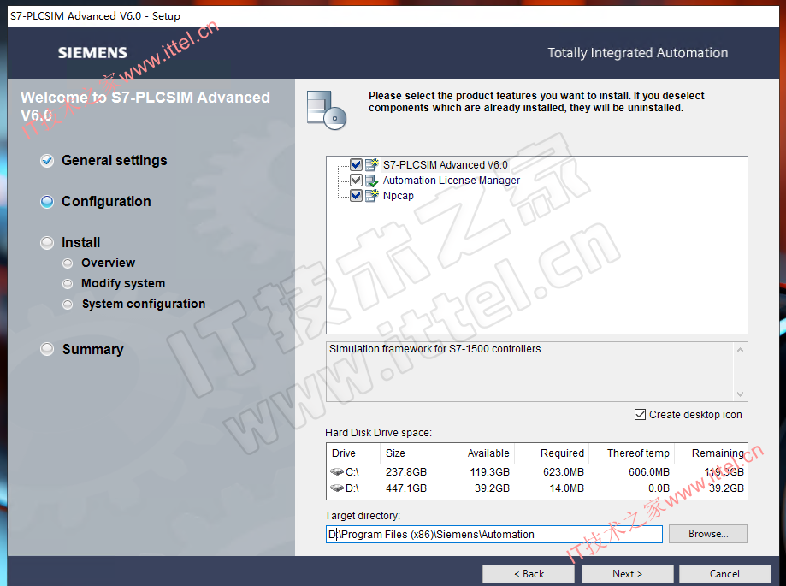Click the System configuration sub-step indicator
Screen dimensions: 786x586
pos(68,305)
